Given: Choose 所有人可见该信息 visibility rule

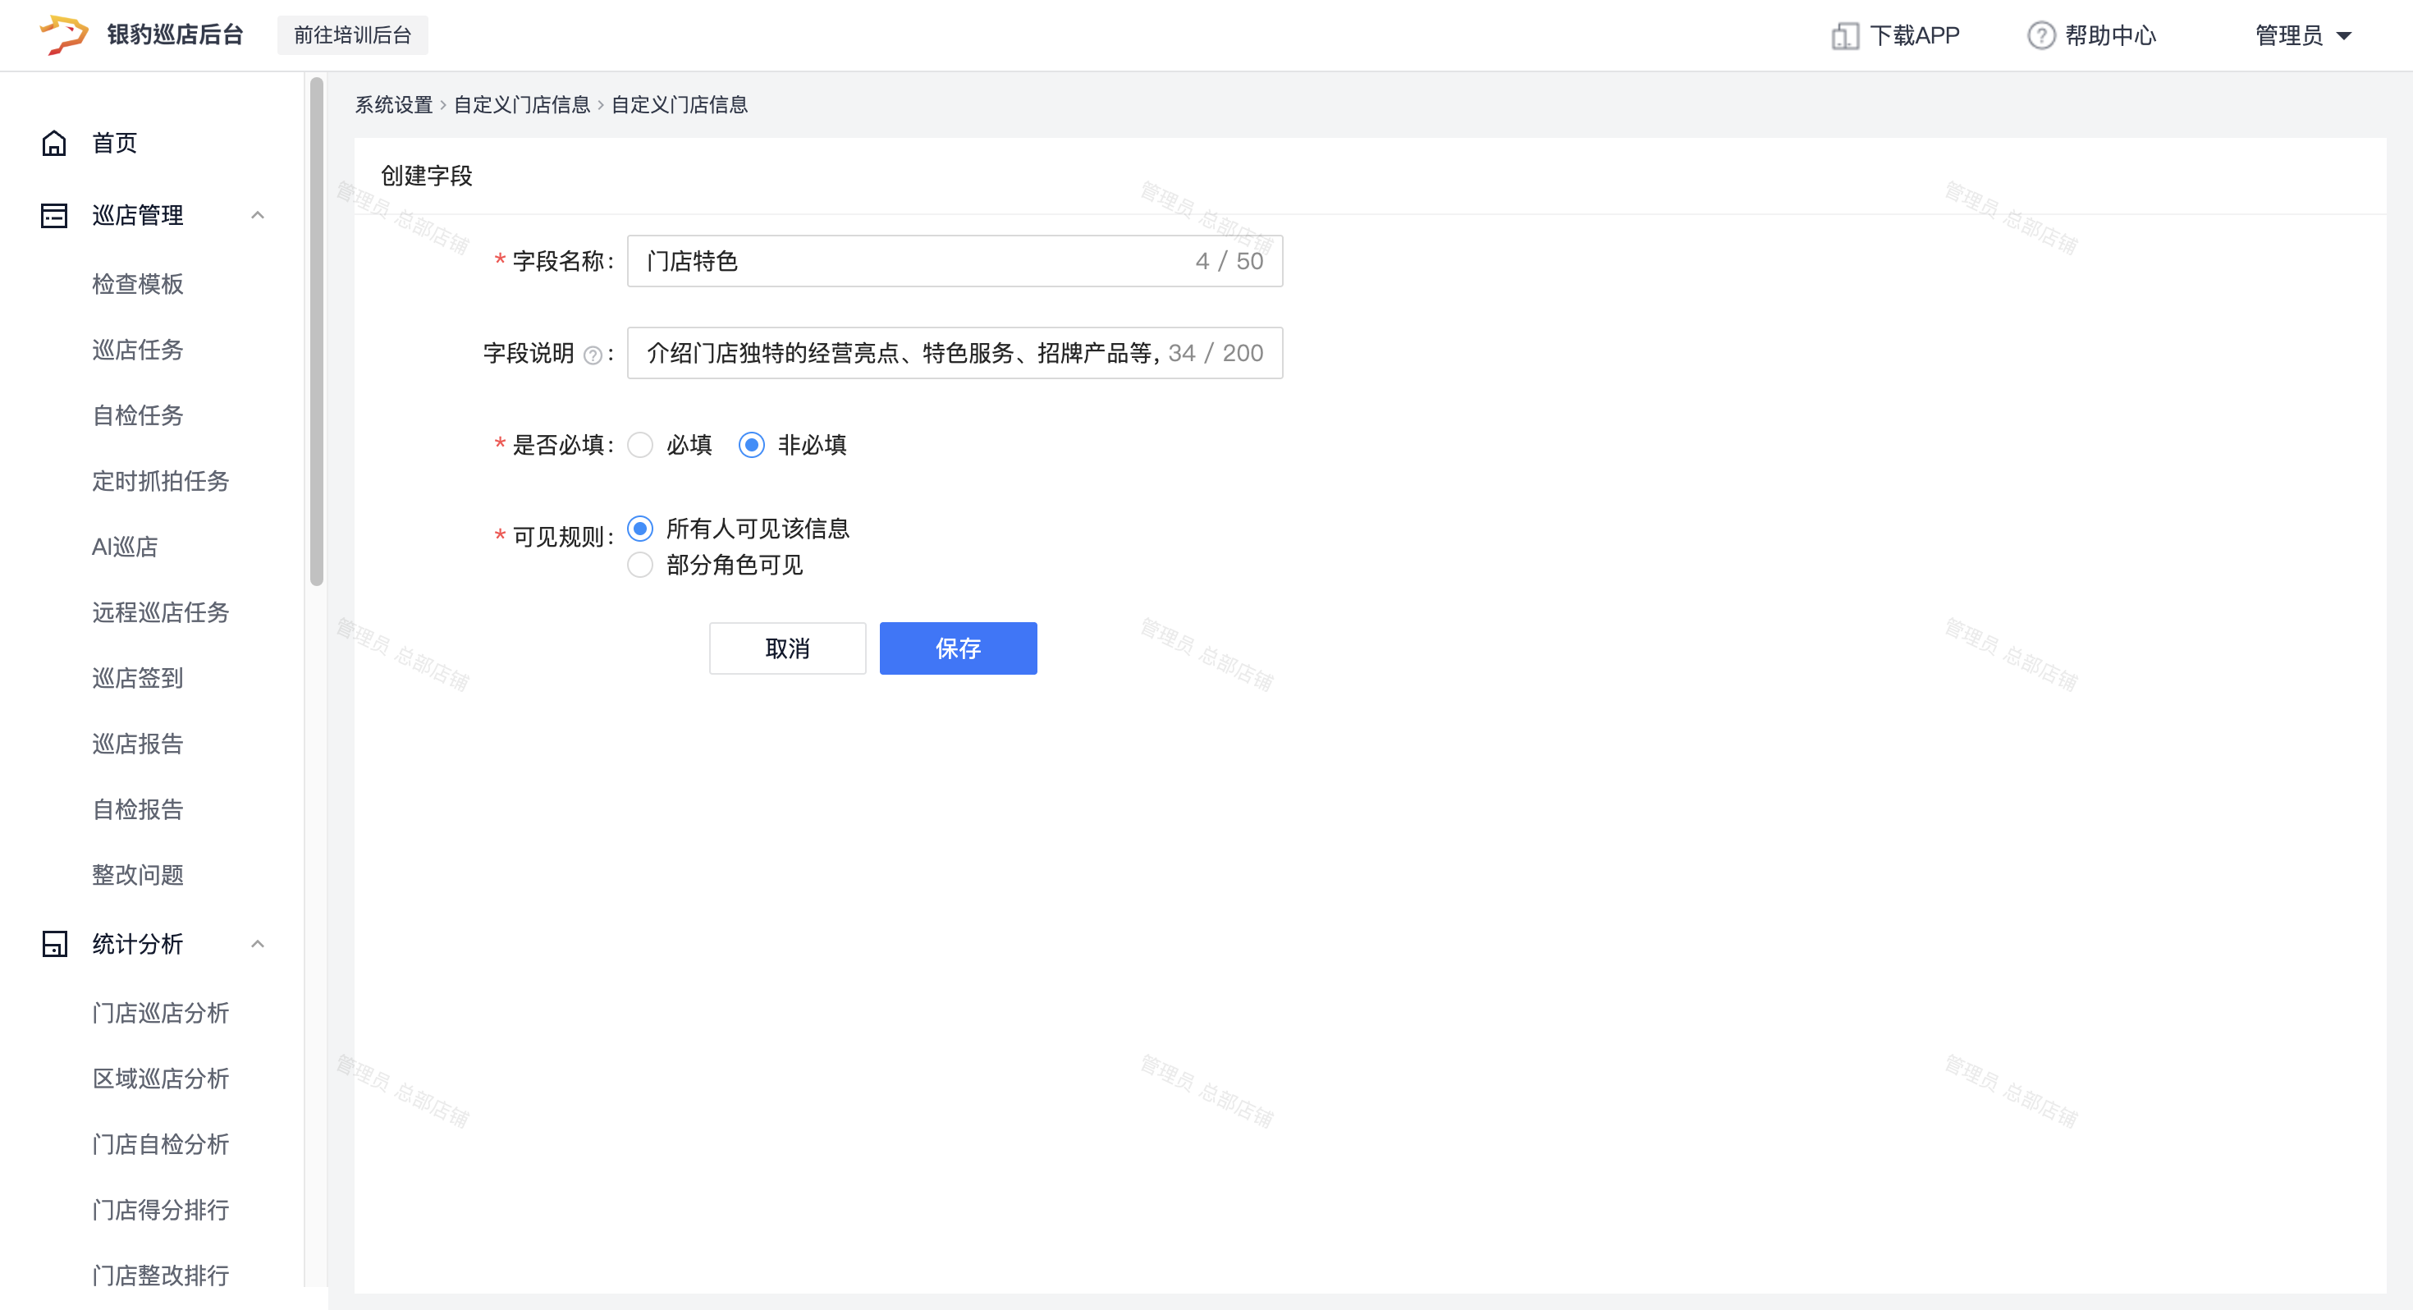Looking at the screenshot, I should tap(641, 529).
